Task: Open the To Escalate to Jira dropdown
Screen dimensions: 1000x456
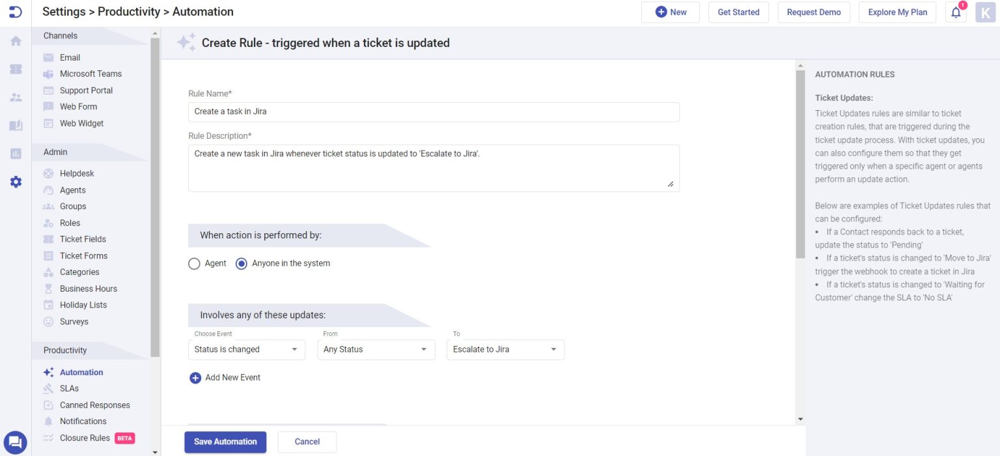Action: (x=505, y=349)
